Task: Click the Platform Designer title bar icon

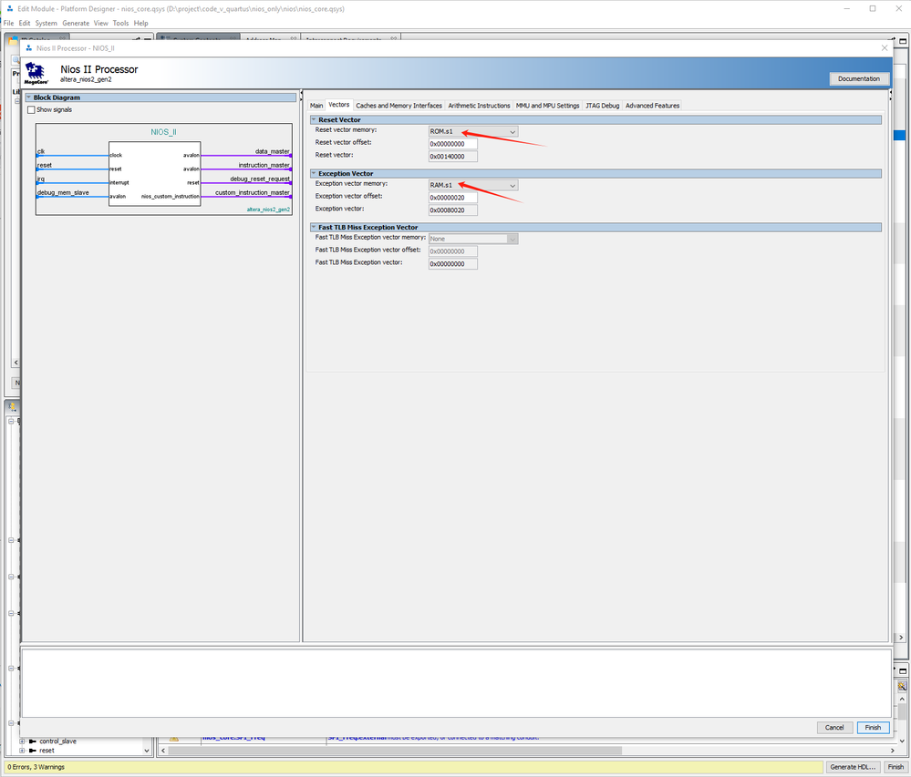Action: tap(9, 9)
